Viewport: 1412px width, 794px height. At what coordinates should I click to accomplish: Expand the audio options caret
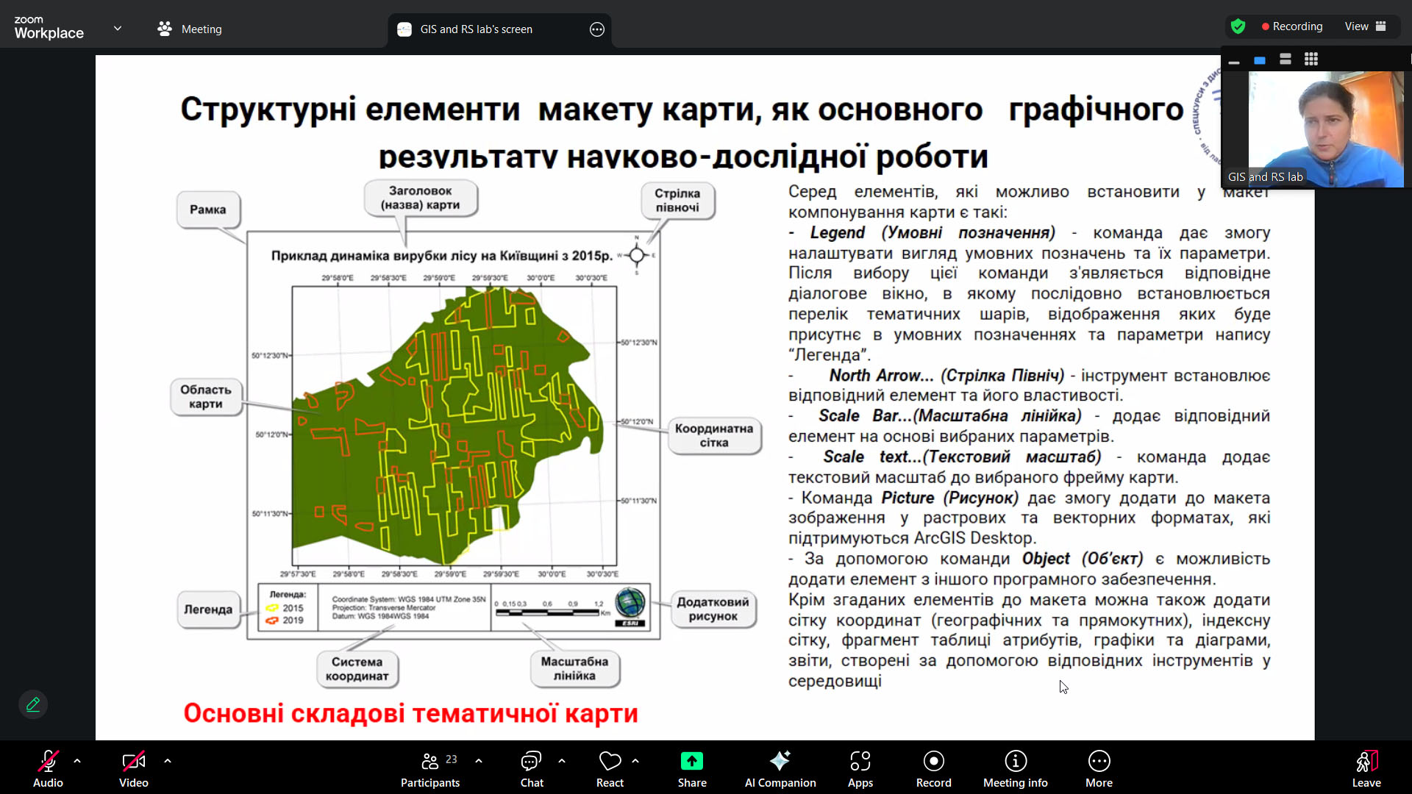[77, 761]
